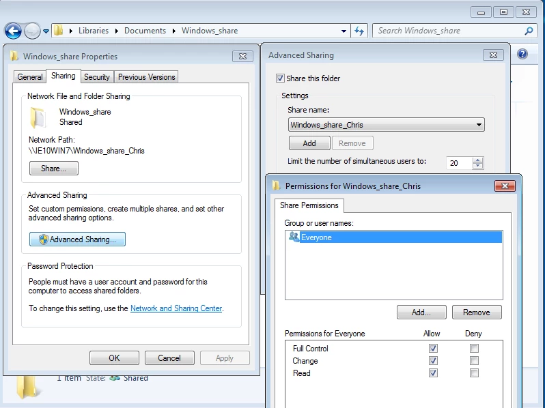545x408 pixels.
Task: Toggle Deny checkbox for Read
Action: (x=474, y=373)
